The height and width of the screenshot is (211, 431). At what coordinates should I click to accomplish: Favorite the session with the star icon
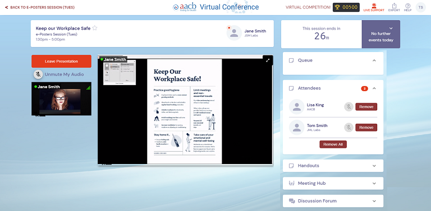94,28
